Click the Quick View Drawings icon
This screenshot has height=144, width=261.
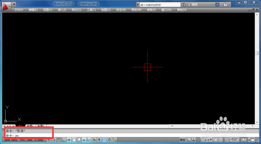pyautogui.click(x=194, y=140)
